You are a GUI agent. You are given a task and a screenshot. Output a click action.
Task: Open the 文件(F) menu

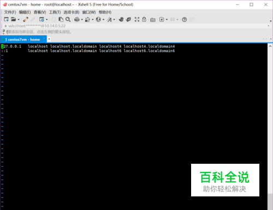point(10,12)
